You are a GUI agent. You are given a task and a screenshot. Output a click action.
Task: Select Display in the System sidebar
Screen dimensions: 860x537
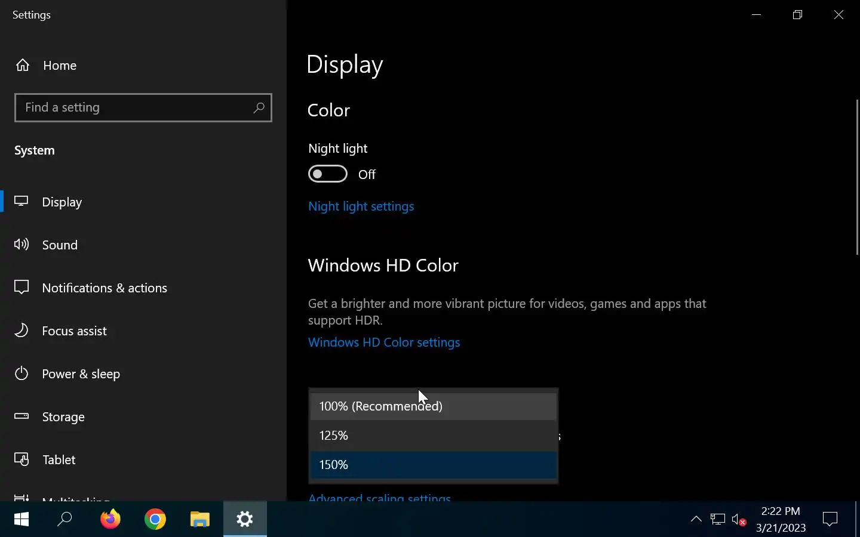143,202
